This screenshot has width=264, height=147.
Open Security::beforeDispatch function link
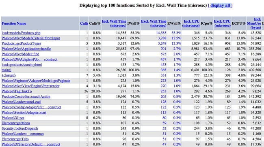[x=20, y=128]
